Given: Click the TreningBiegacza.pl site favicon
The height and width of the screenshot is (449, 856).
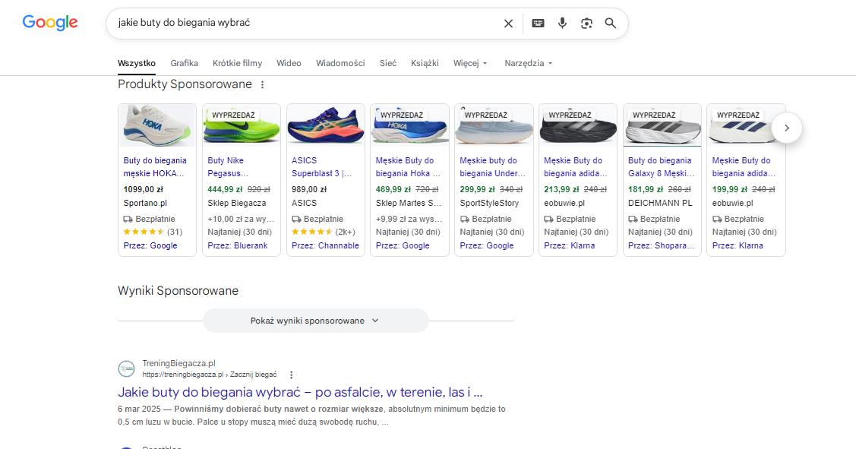Looking at the screenshot, I should [127, 368].
